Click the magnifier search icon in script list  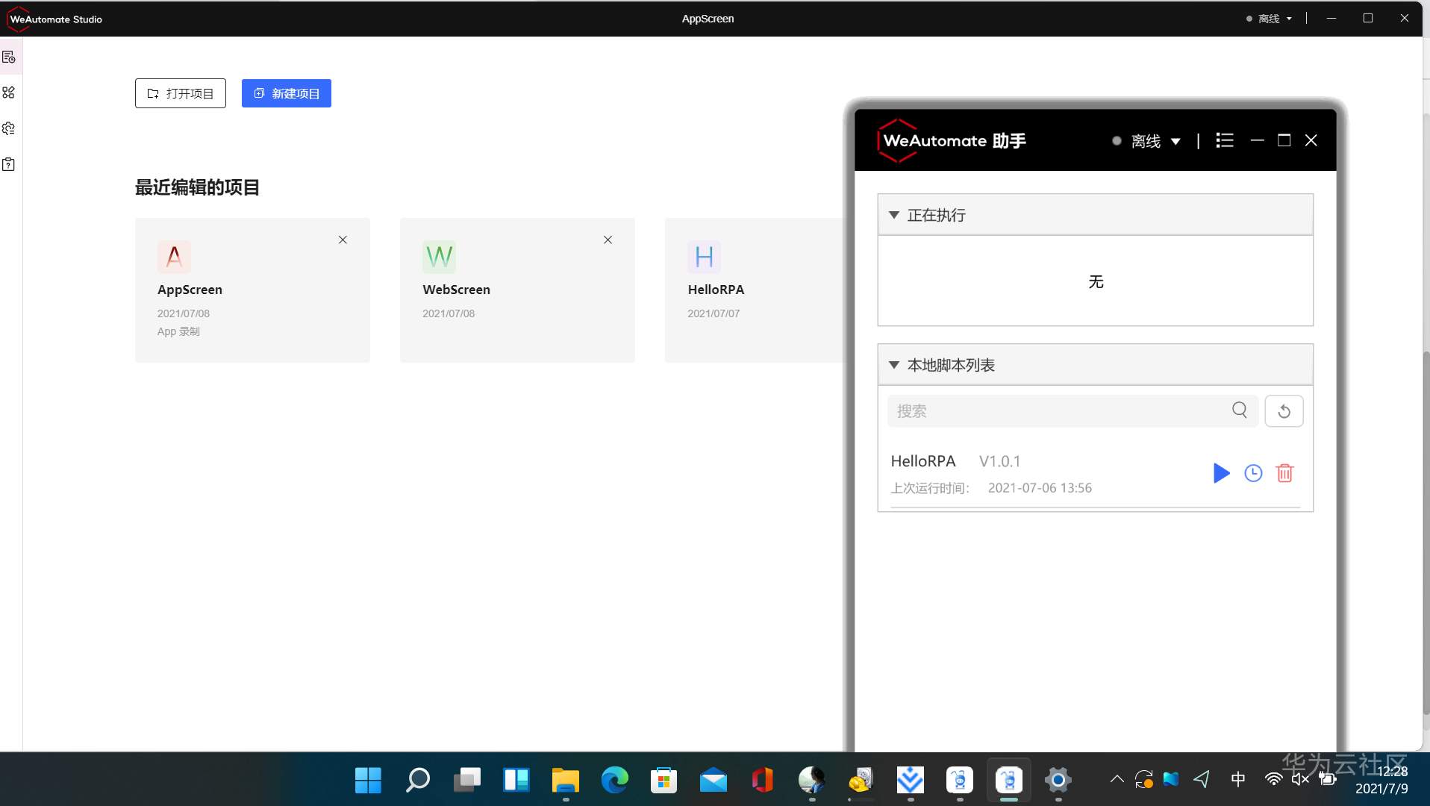1240,410
